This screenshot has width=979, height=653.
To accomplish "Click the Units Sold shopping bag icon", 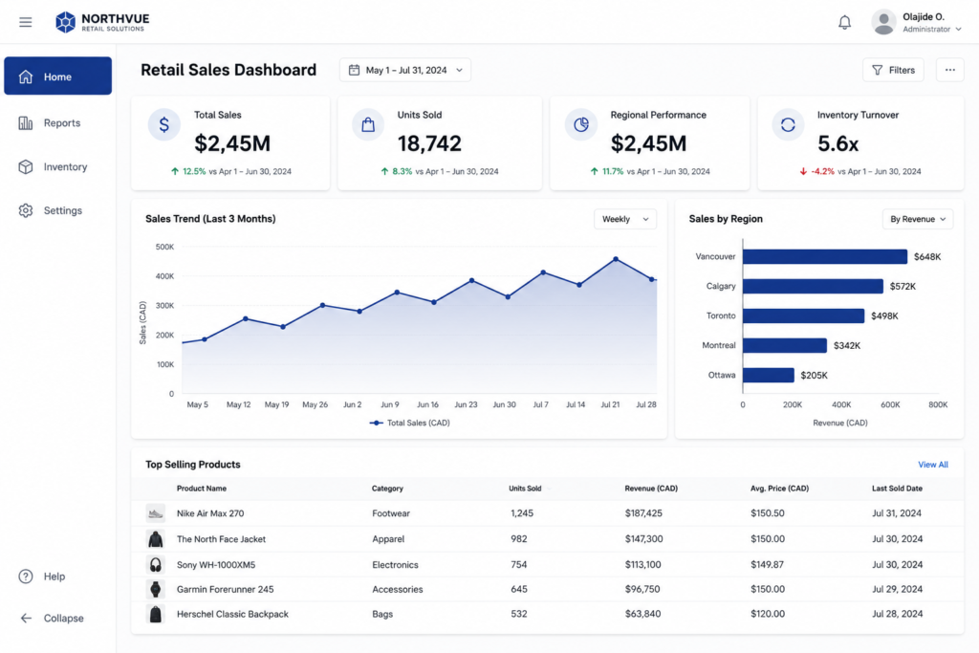I will pyautogui.click(x=368, y=125).
